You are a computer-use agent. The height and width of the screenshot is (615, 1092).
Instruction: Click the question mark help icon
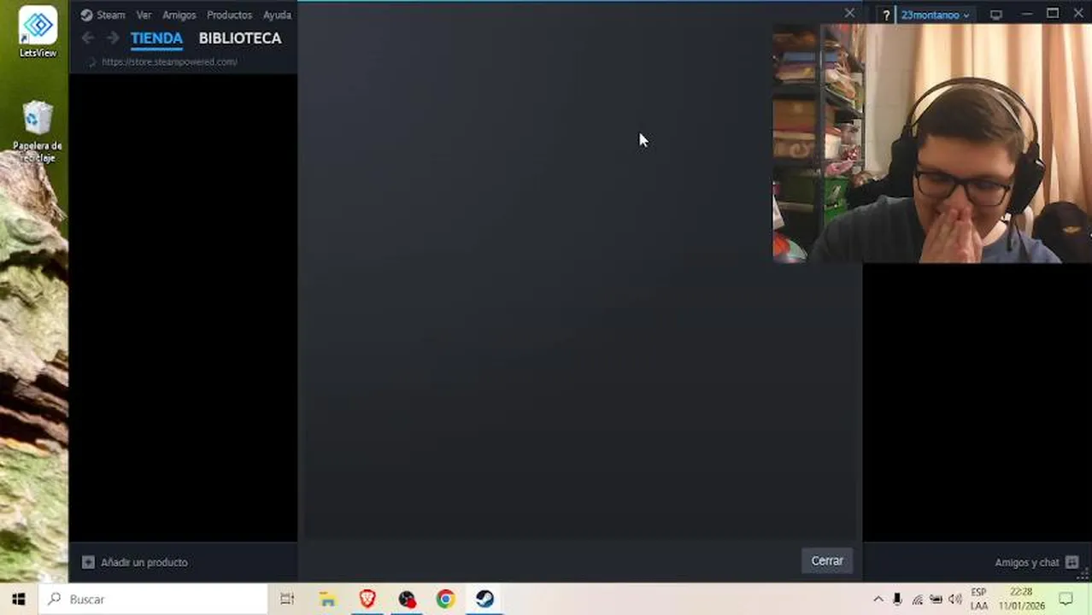tap(886, 15)
